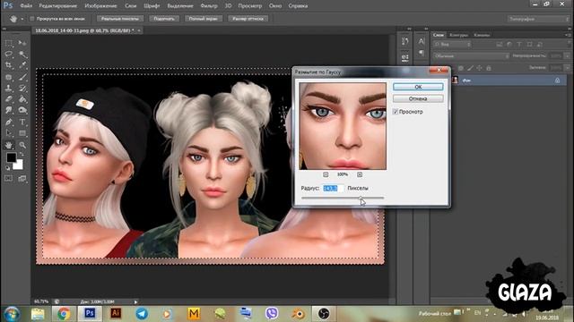Click Отмена in Gaussian Blur dialog
574x322 pixels.
pos(418,98)
